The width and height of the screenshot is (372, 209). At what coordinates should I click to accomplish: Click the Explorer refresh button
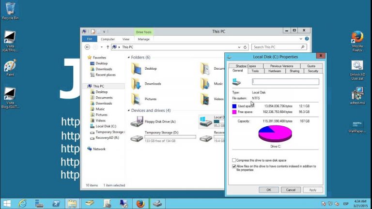pos(245,47)
